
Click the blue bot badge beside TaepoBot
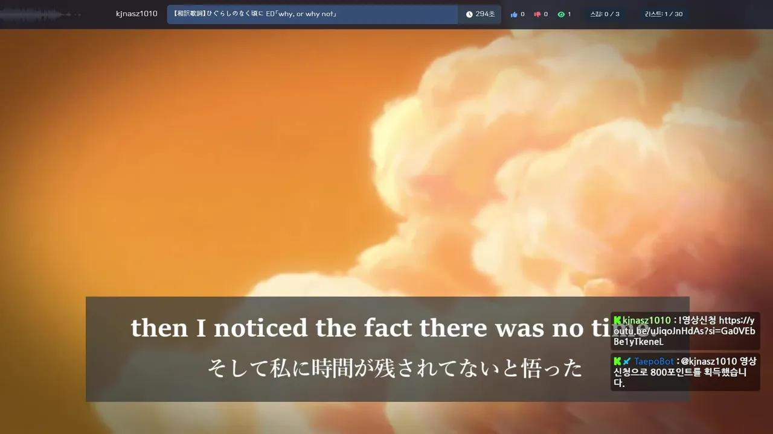[627, 361]
